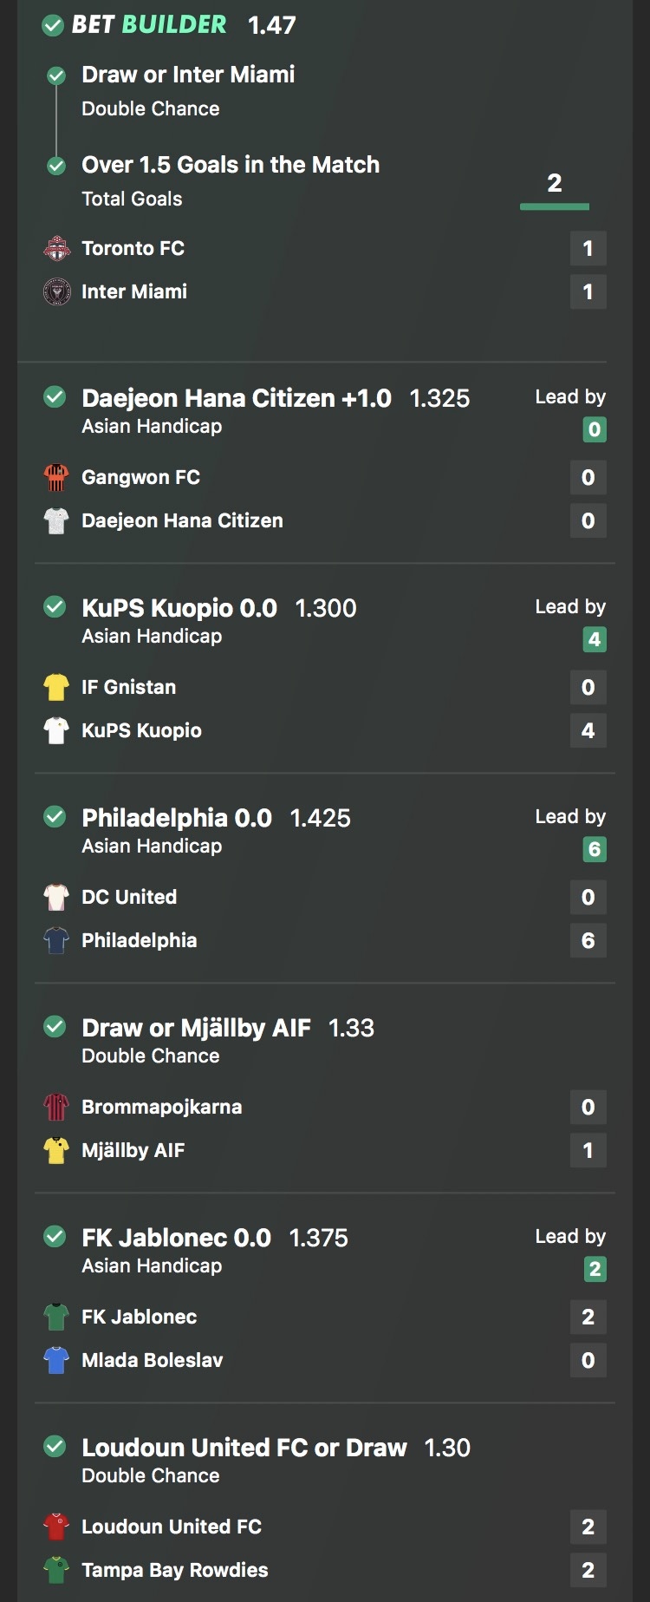Click the checkmark next to KuPS Kuopio 0.0
The height and width of the screenshot is (1602, 650).
click(55, 607)
